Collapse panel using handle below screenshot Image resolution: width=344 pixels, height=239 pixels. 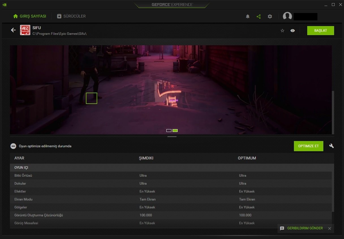(172, 136)
